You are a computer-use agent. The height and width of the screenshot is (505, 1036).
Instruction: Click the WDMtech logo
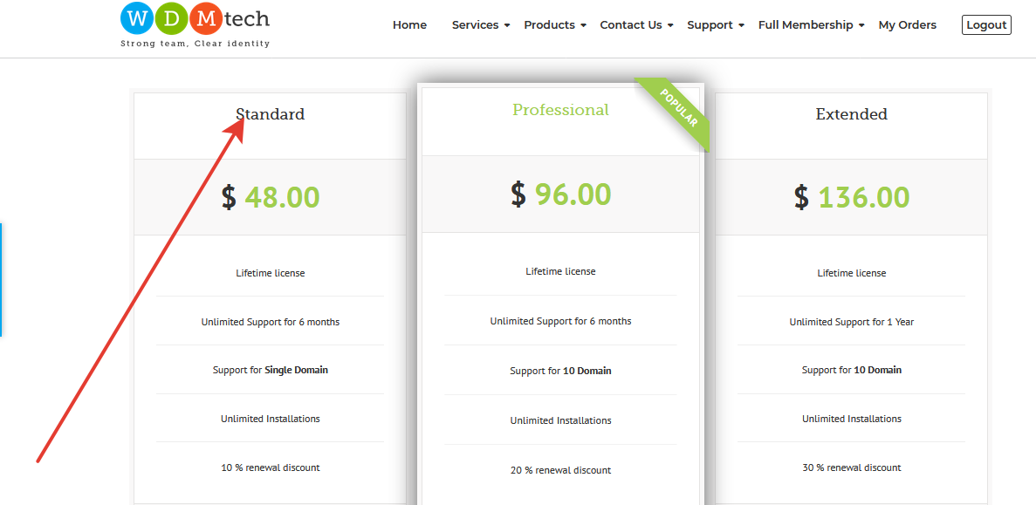(195, 24)
